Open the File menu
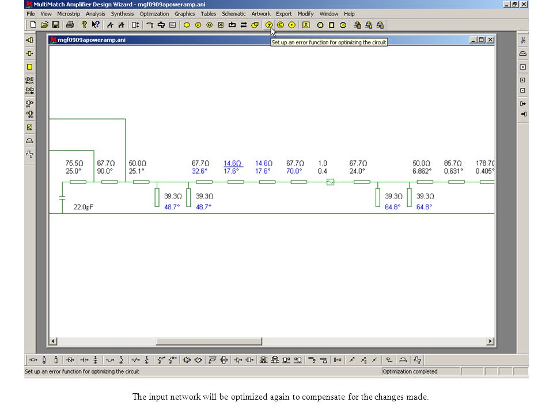 pyautogui.click(x=31, y=14)
